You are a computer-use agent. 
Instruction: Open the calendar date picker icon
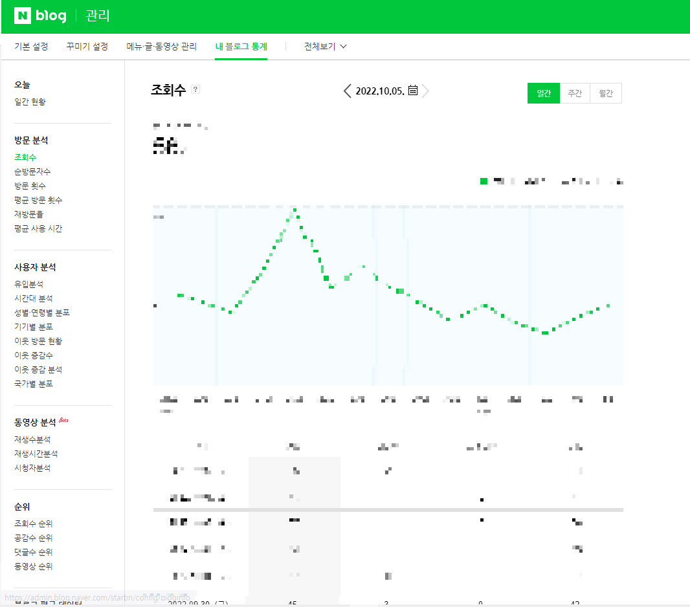click(412, 91)
